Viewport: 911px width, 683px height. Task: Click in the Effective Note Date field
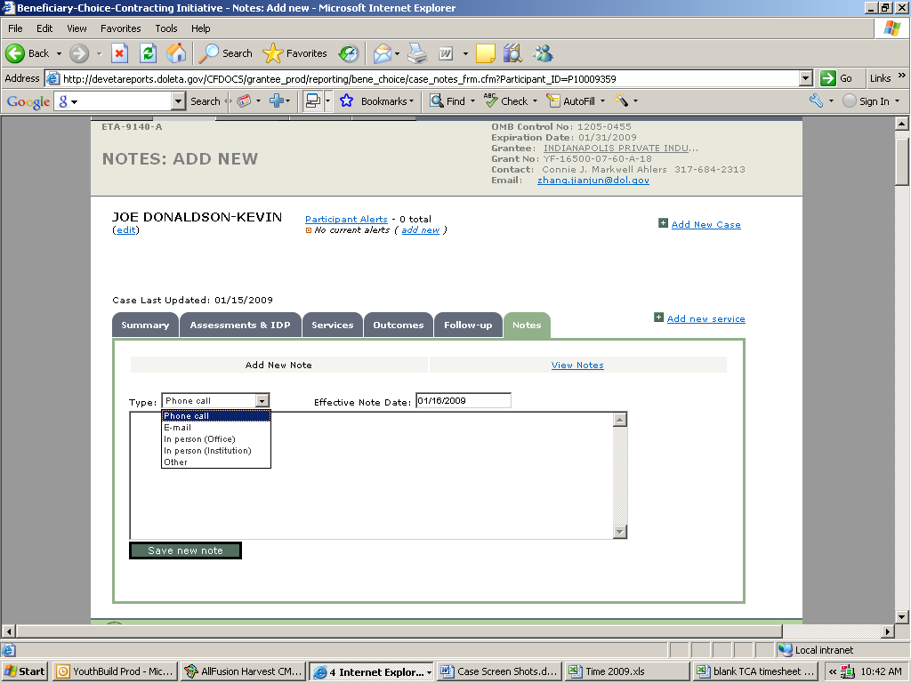(x=464, y=401)
